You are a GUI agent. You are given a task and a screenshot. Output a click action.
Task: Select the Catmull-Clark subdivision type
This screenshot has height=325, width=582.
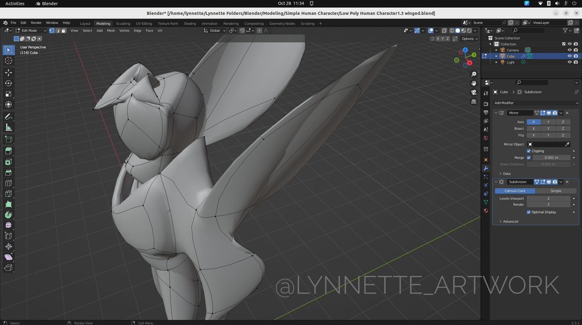pyautogui.click(x=515, y=191)
